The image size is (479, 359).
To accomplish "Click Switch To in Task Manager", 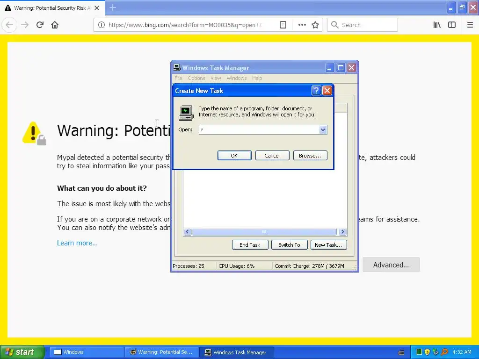I will (289, 245).
